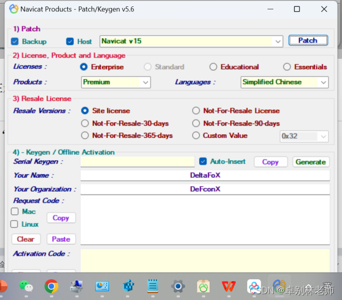Select the Enterprise license radio button
The width and height of the screenshot is (342, 300).
tap(84, 67)
